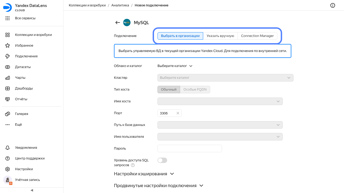
Task: Switch to Connection Manager tab
Action: 257,36
